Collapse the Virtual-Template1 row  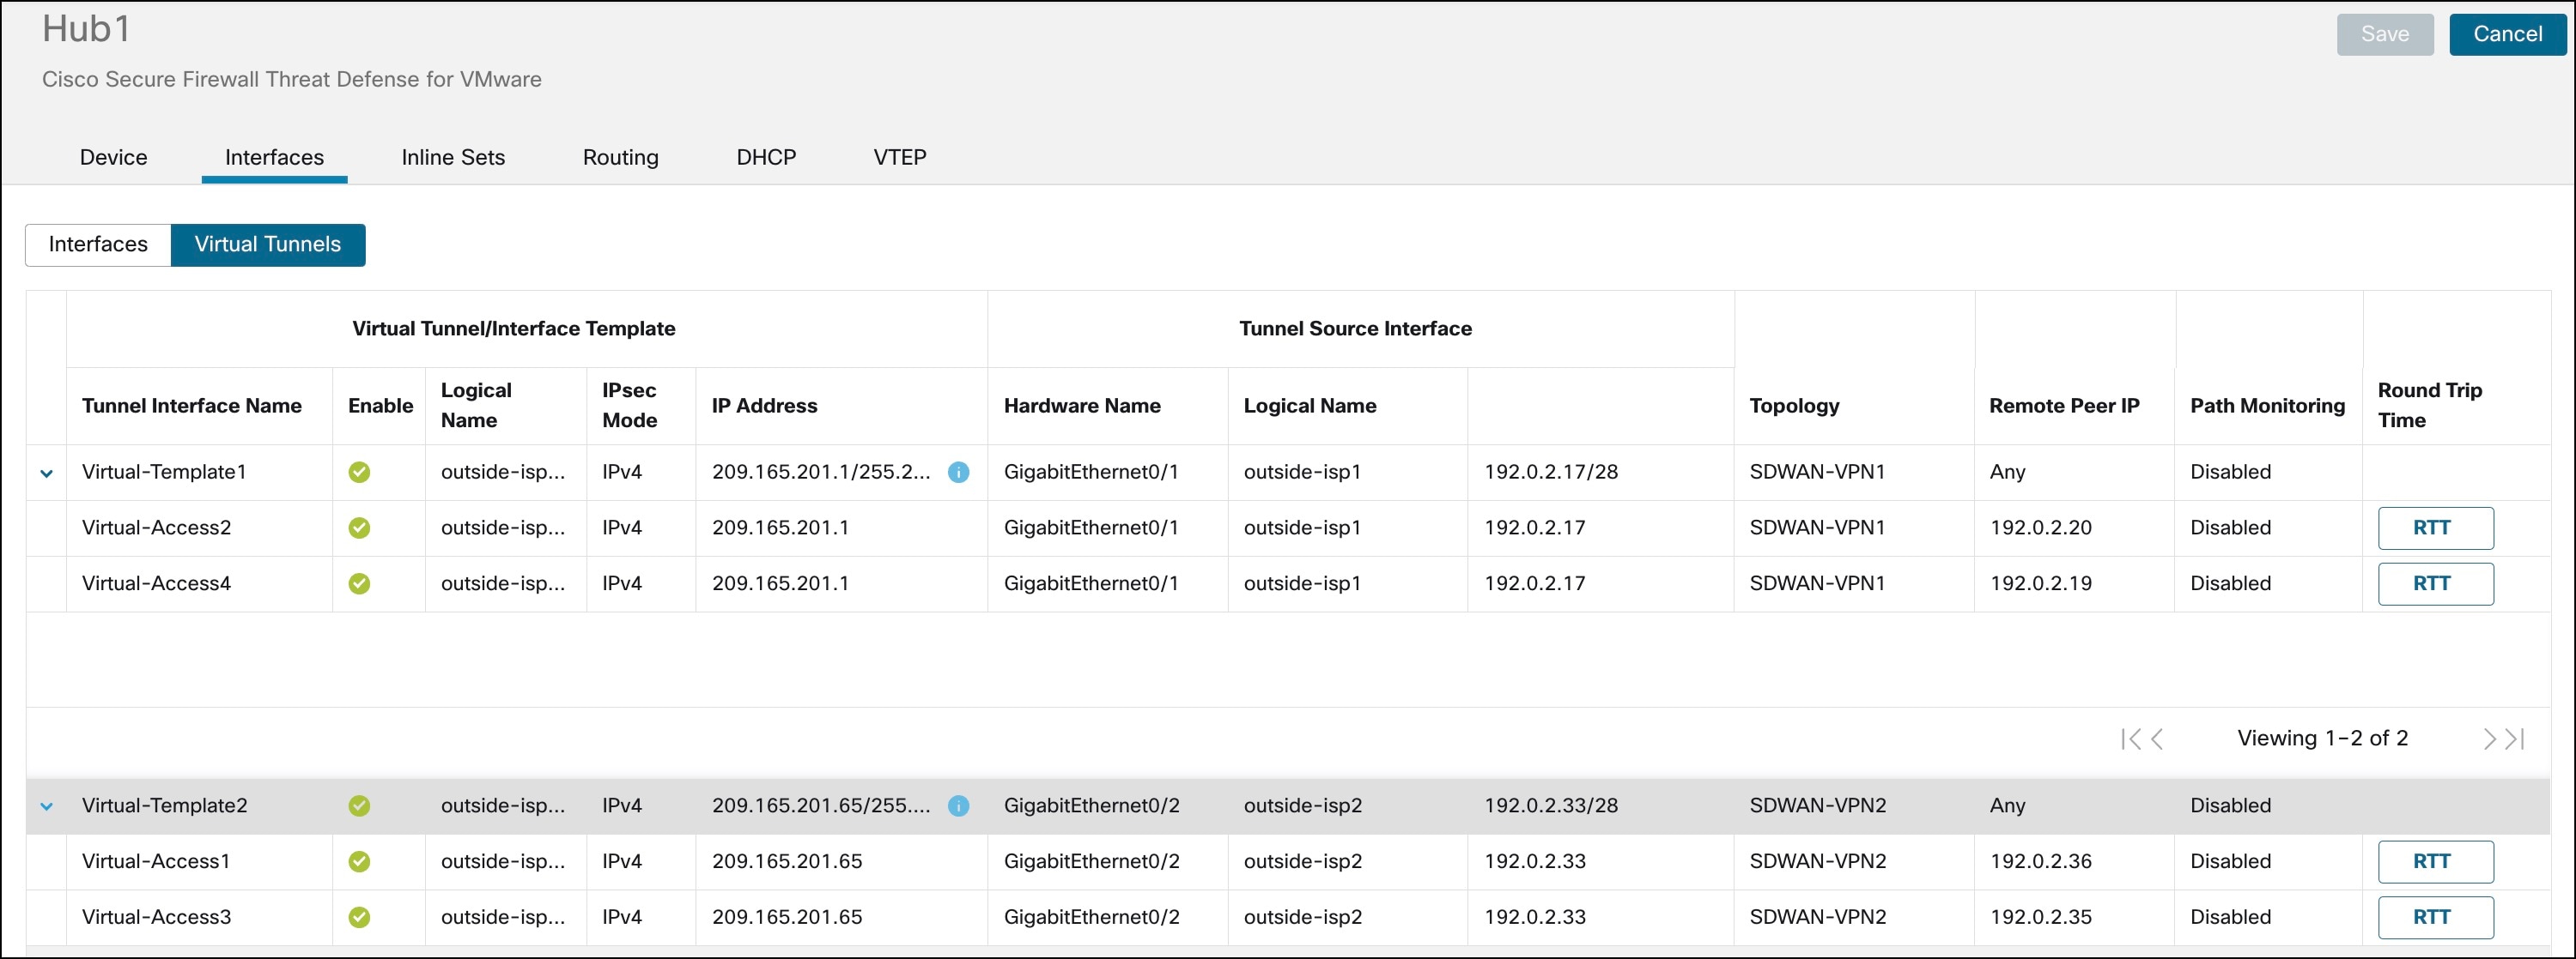46,473
